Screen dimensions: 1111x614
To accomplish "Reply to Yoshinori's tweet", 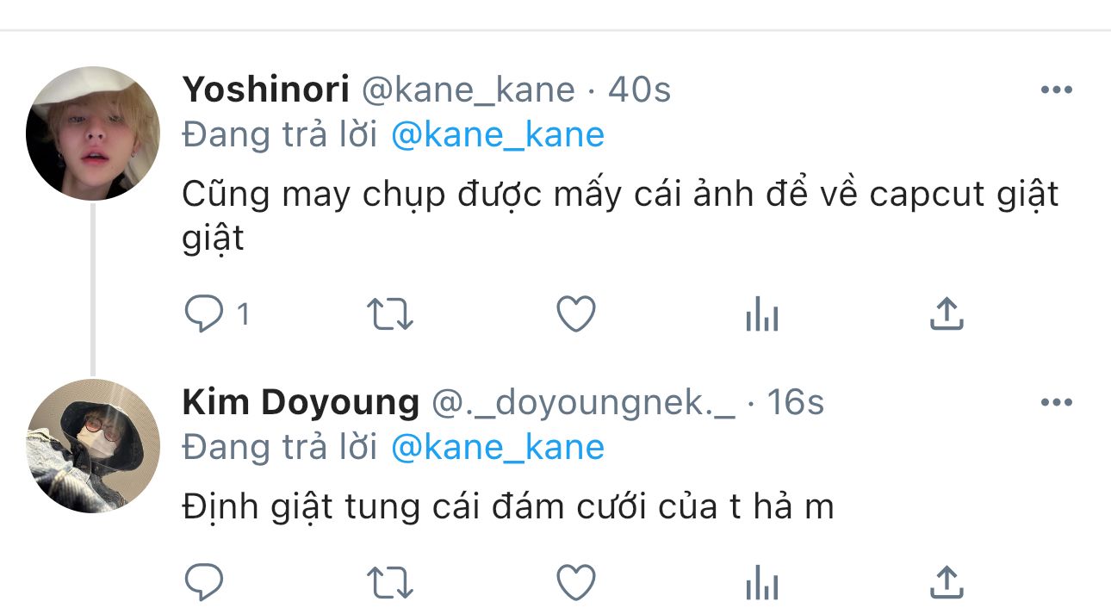I will (x=204, y=315).
